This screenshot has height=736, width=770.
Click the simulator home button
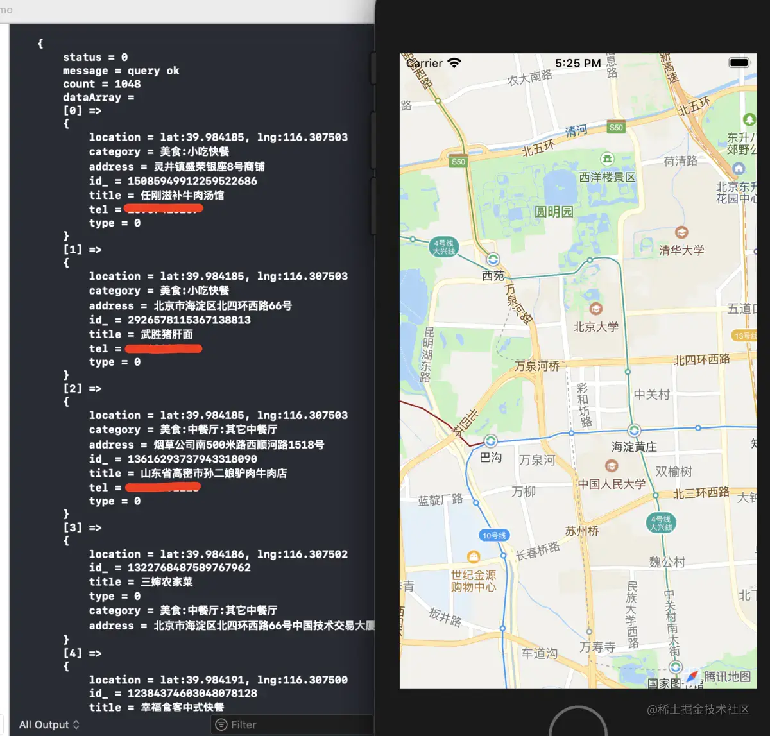coord(577,721)
